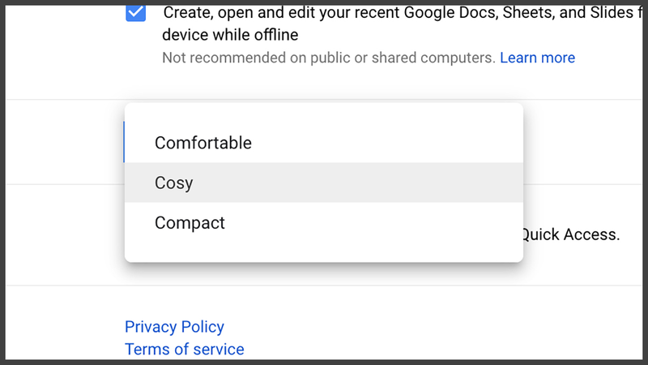Image resolution: width=648 pixels, height=365 pixels.
Task: Click the word 'service' in Terms link
Action: pos(219,350)
